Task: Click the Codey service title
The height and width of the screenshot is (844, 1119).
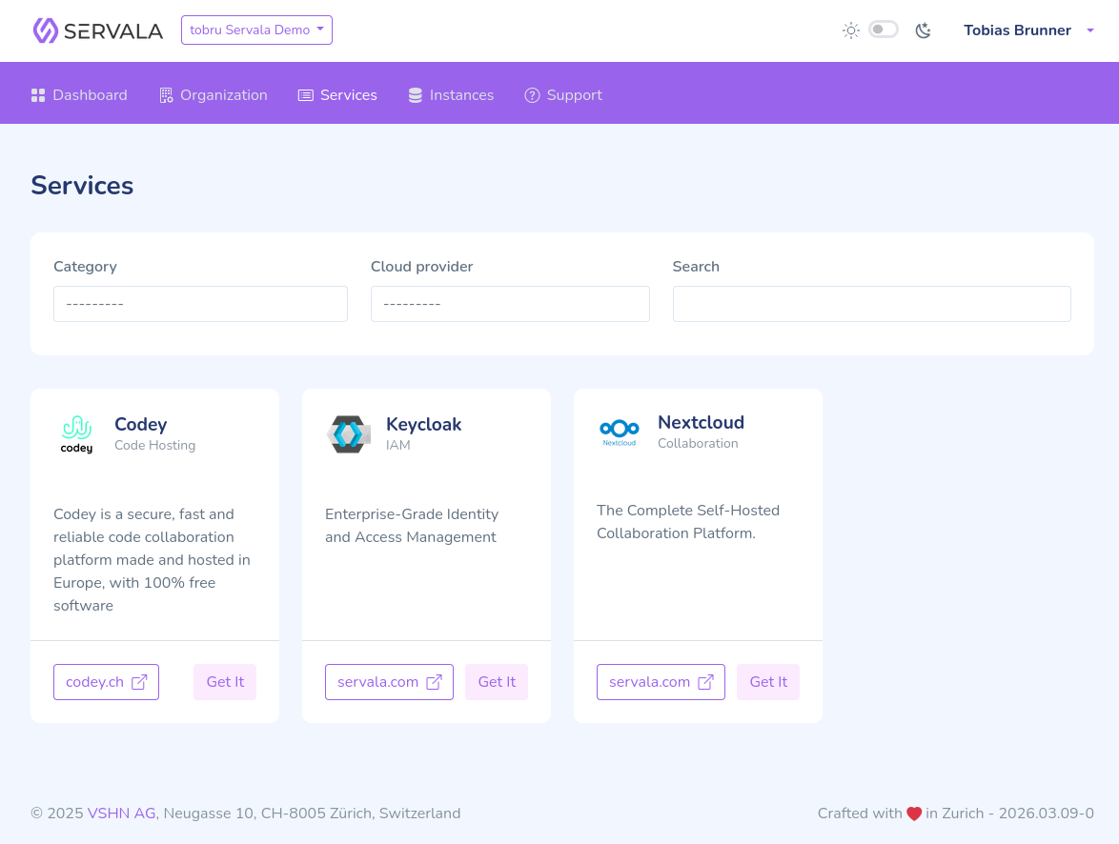Action: [140, 425]
